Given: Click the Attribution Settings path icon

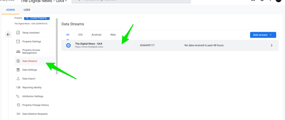Looking at the screenshot, I should [x=18, y=96].
